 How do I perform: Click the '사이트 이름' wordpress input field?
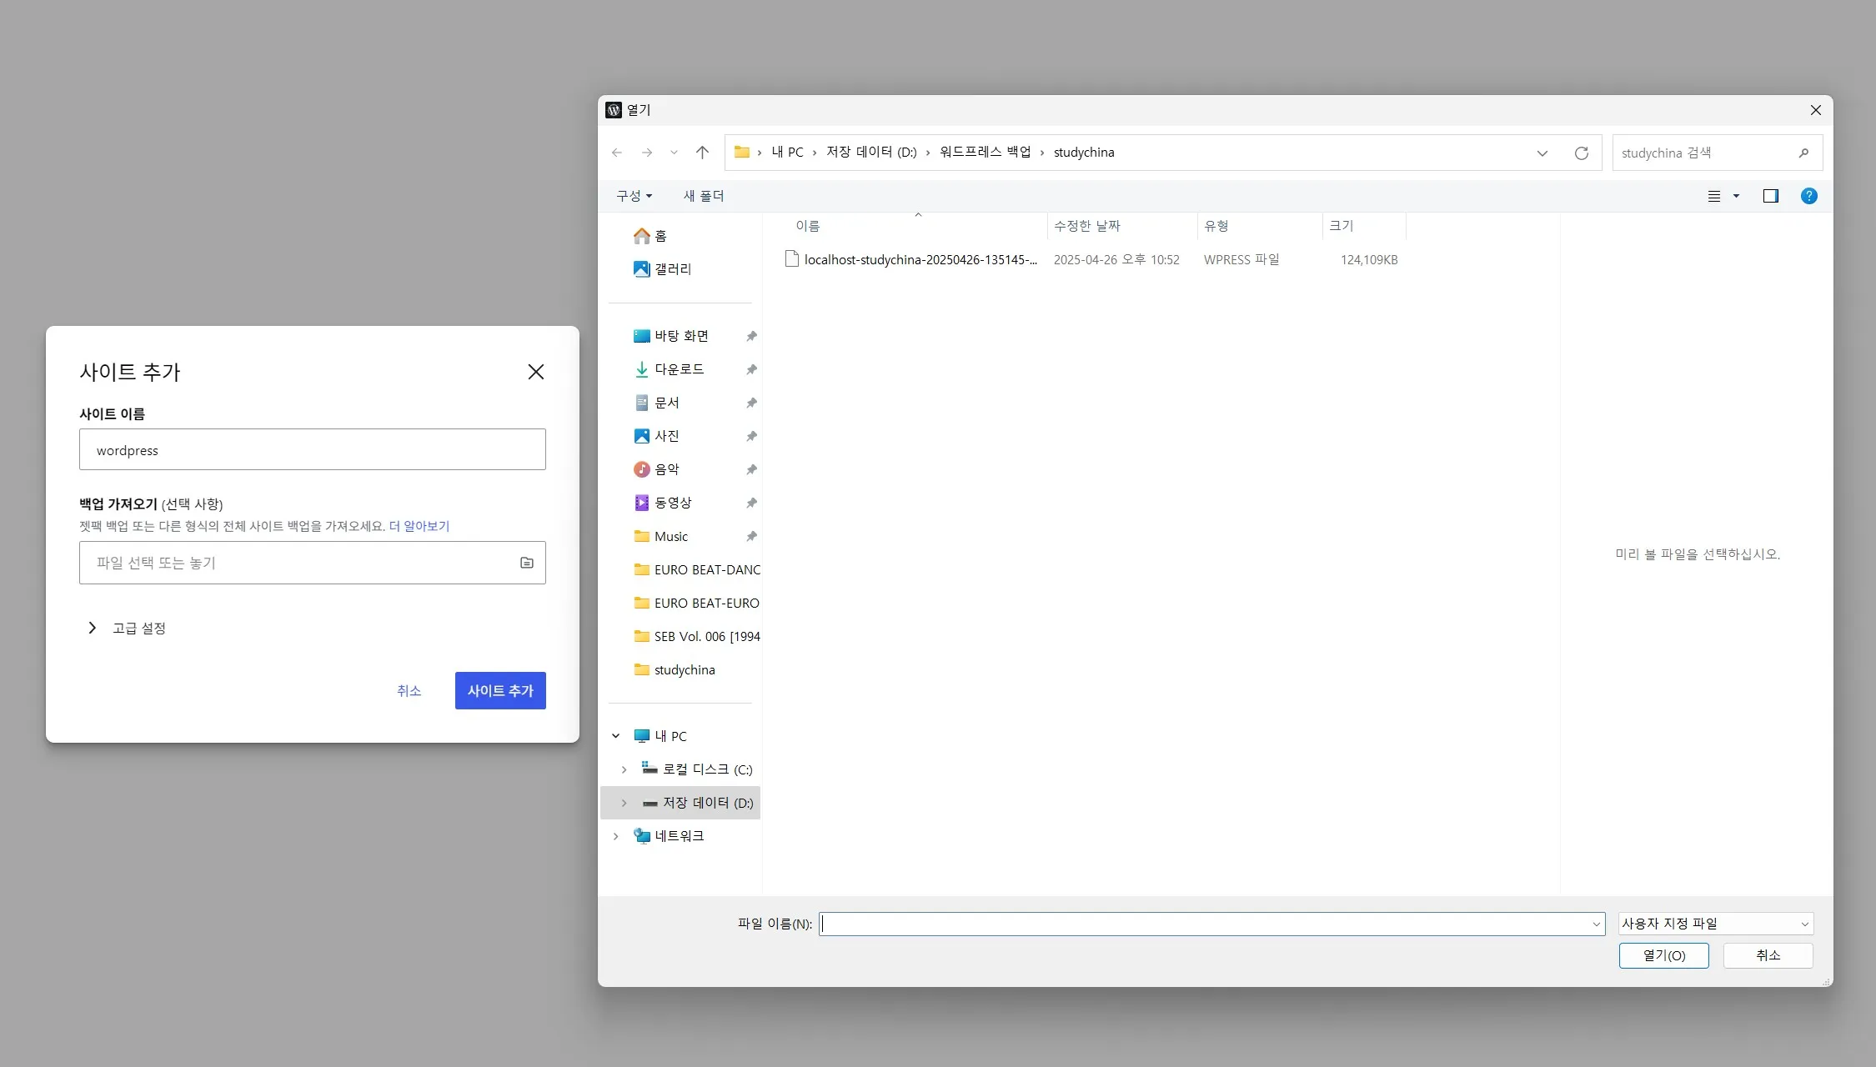(x=313, y=449)
